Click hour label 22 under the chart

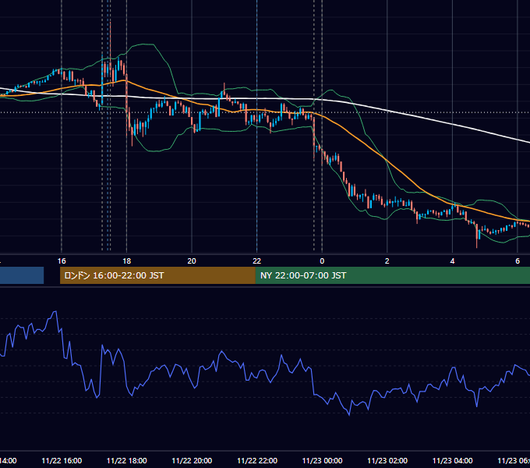[x=257, y=261]
